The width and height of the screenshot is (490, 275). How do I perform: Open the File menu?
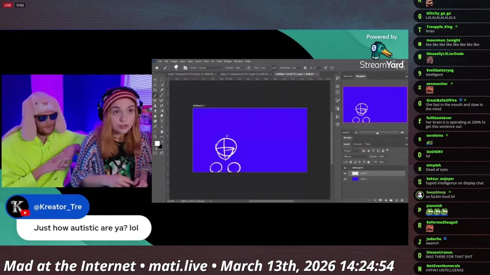coord(160,61)
